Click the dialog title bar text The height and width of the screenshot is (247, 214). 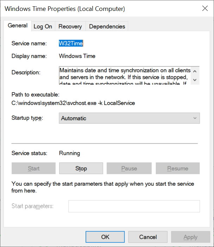[x=65, y=8]
